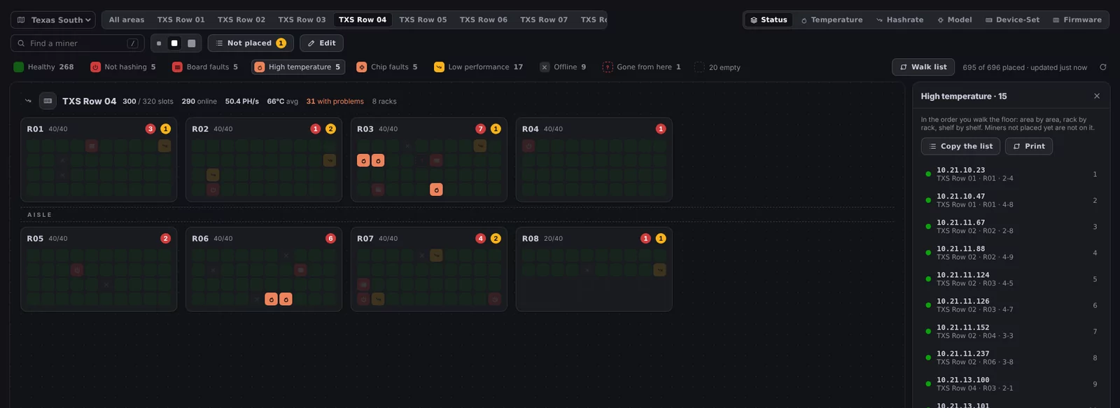Close the High temperature walk list panel

pos(1097,96)
